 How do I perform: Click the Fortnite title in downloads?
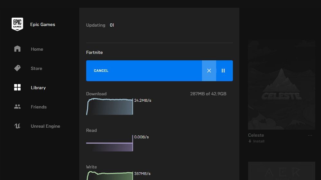94,52
